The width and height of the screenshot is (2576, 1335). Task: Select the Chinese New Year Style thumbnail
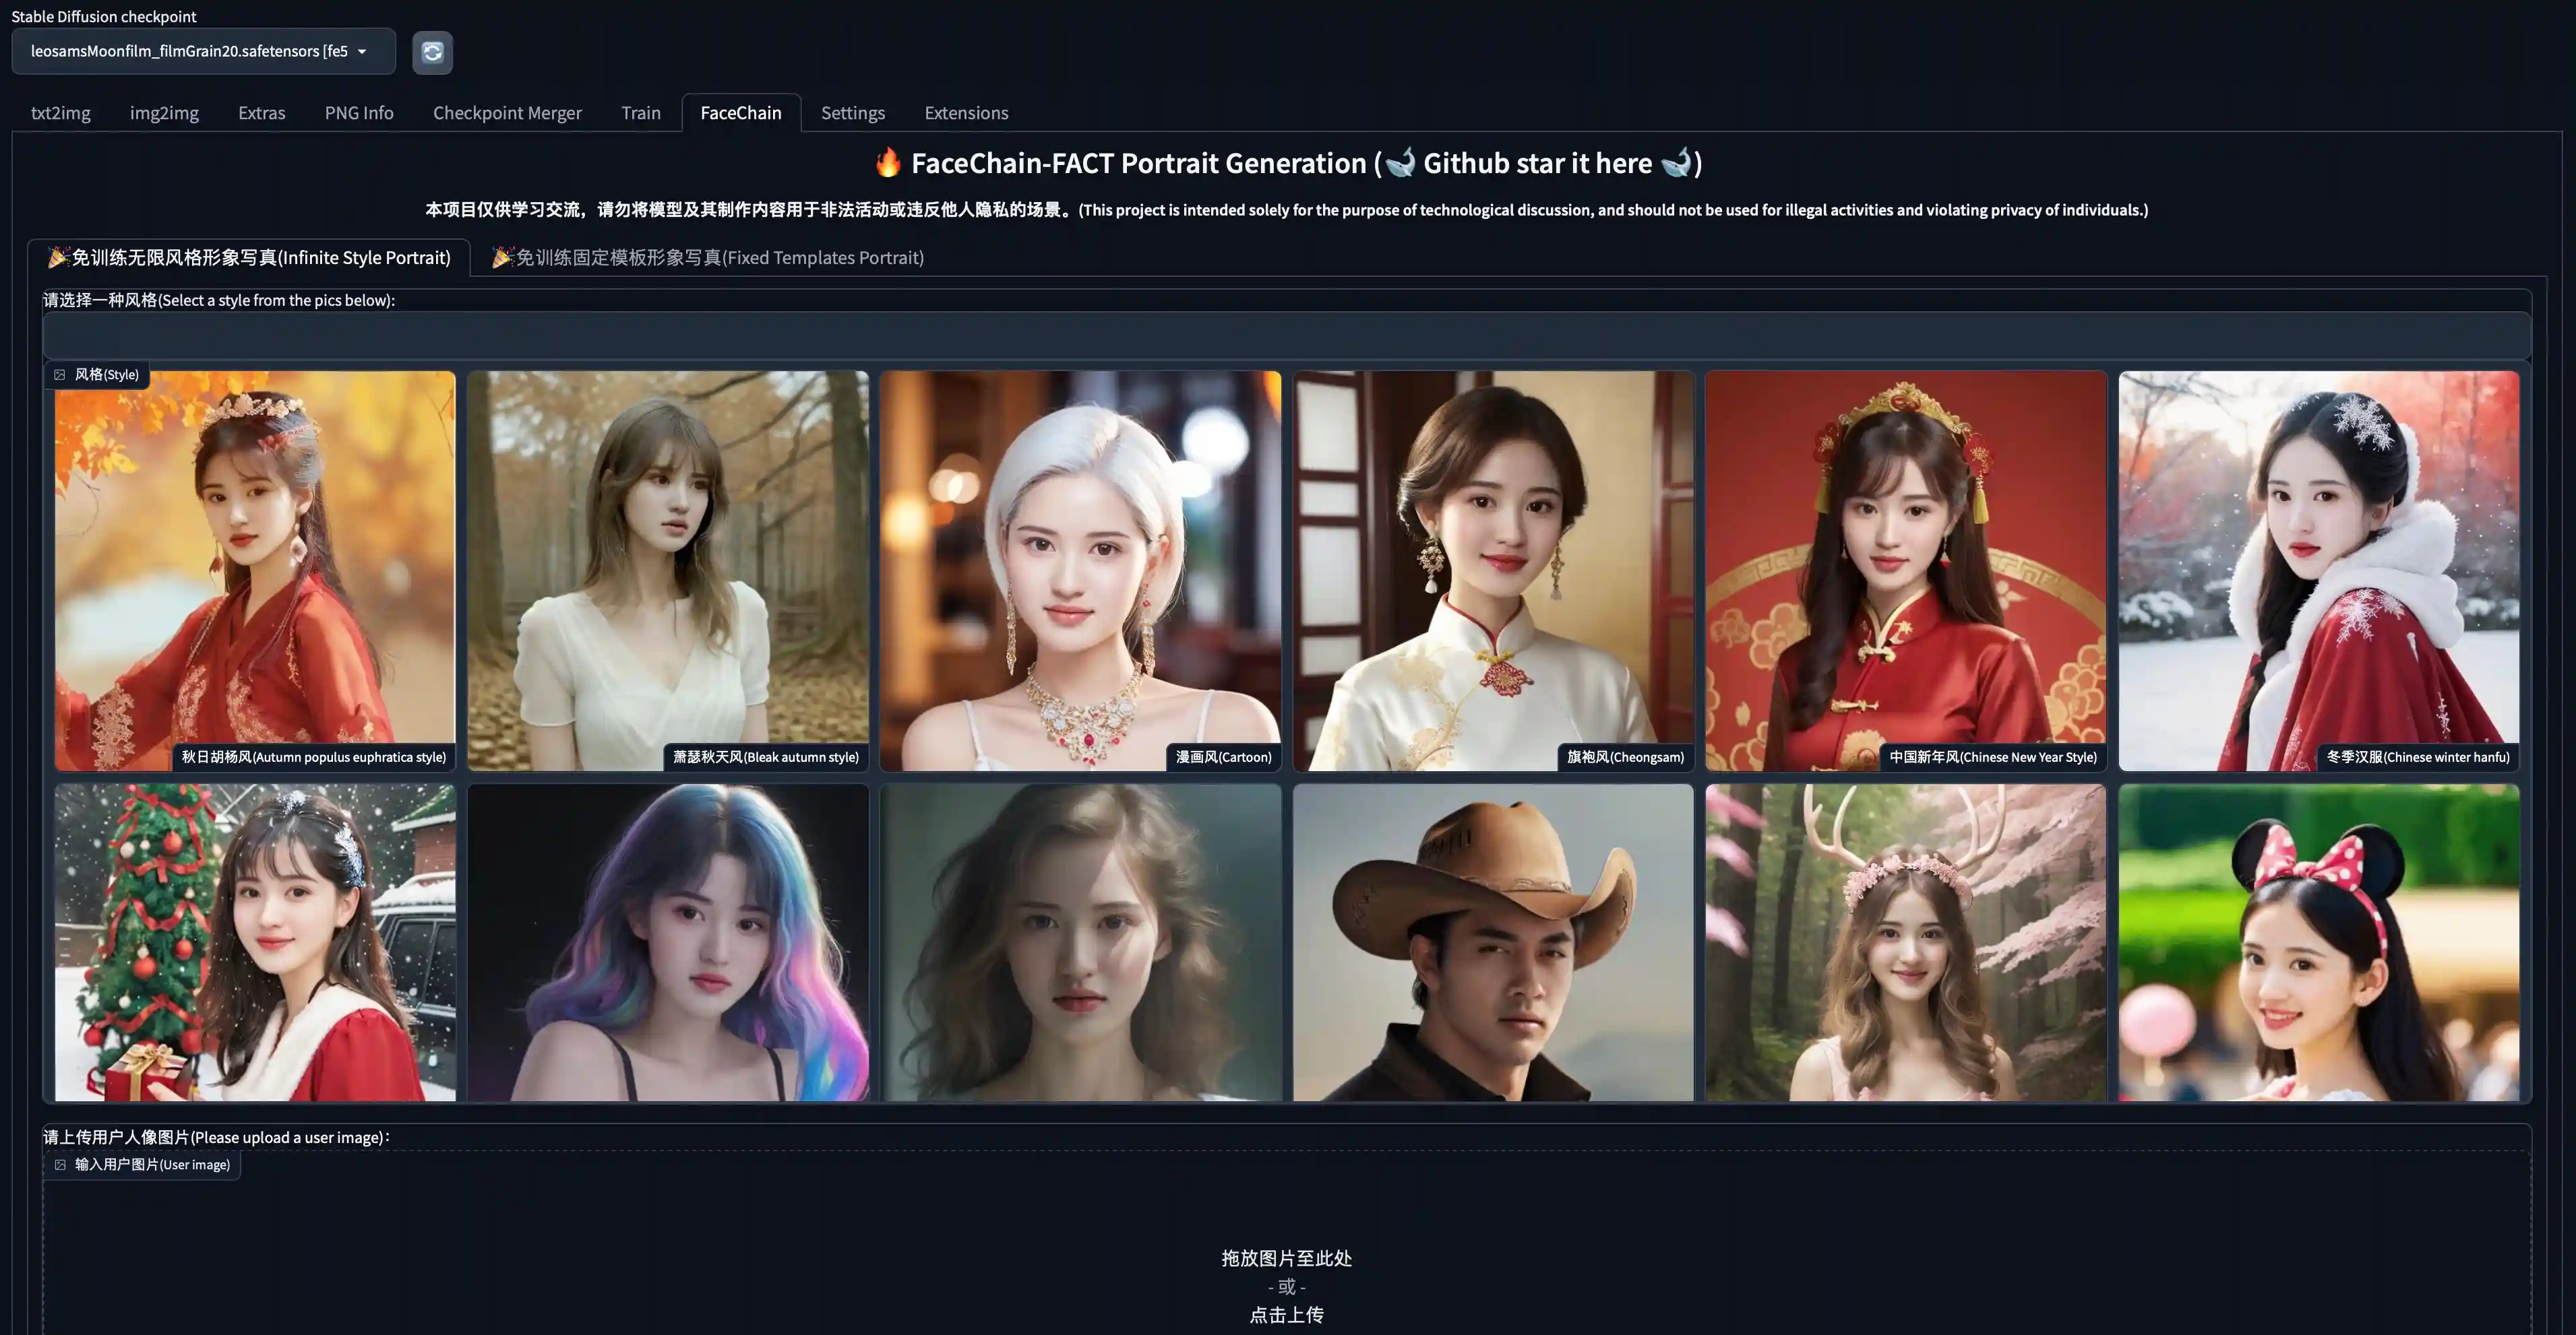point(1905,571)
